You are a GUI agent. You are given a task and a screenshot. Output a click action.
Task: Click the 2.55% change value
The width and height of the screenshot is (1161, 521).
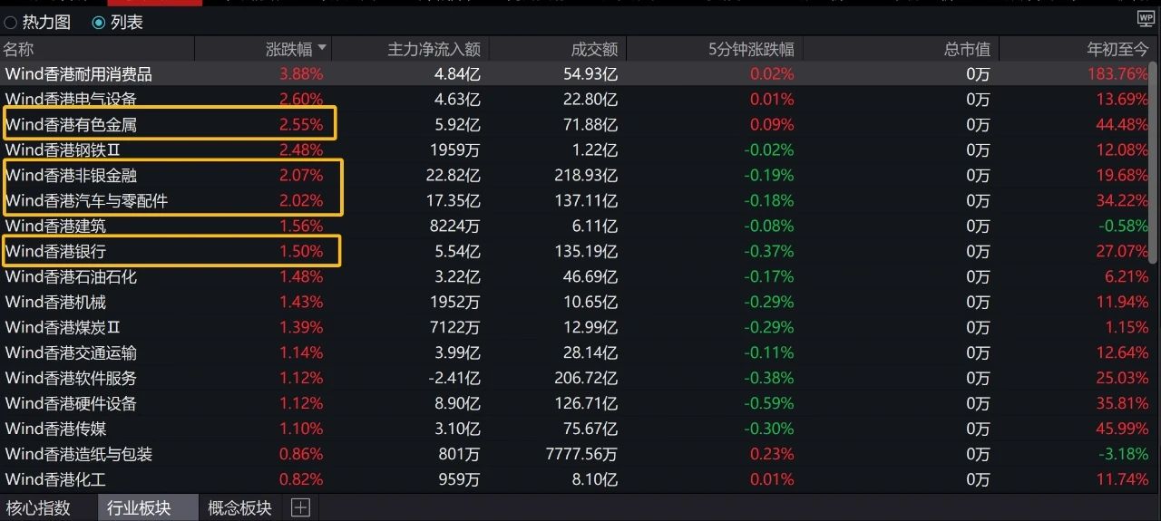click(x=301, y=125)
